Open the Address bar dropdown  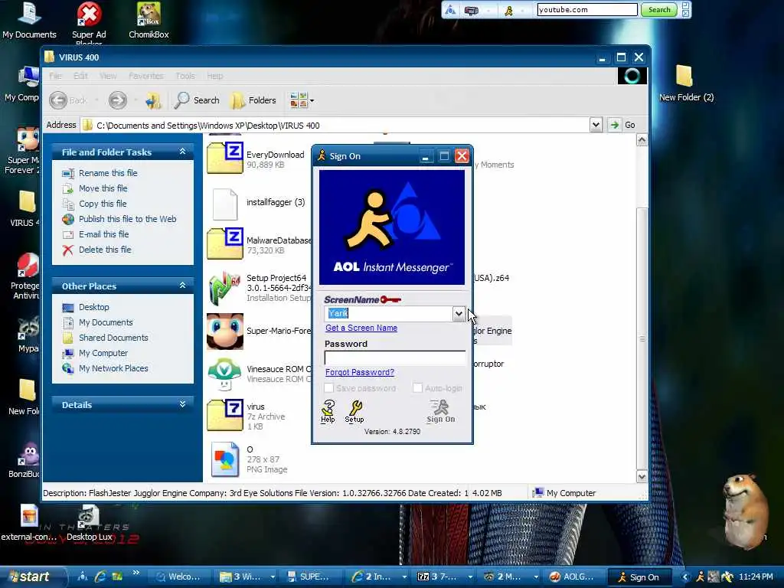click(596, 125)
